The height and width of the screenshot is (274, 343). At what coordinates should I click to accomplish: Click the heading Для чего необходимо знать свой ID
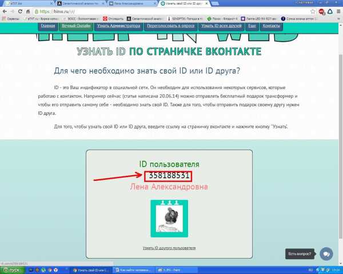(147, 71)
